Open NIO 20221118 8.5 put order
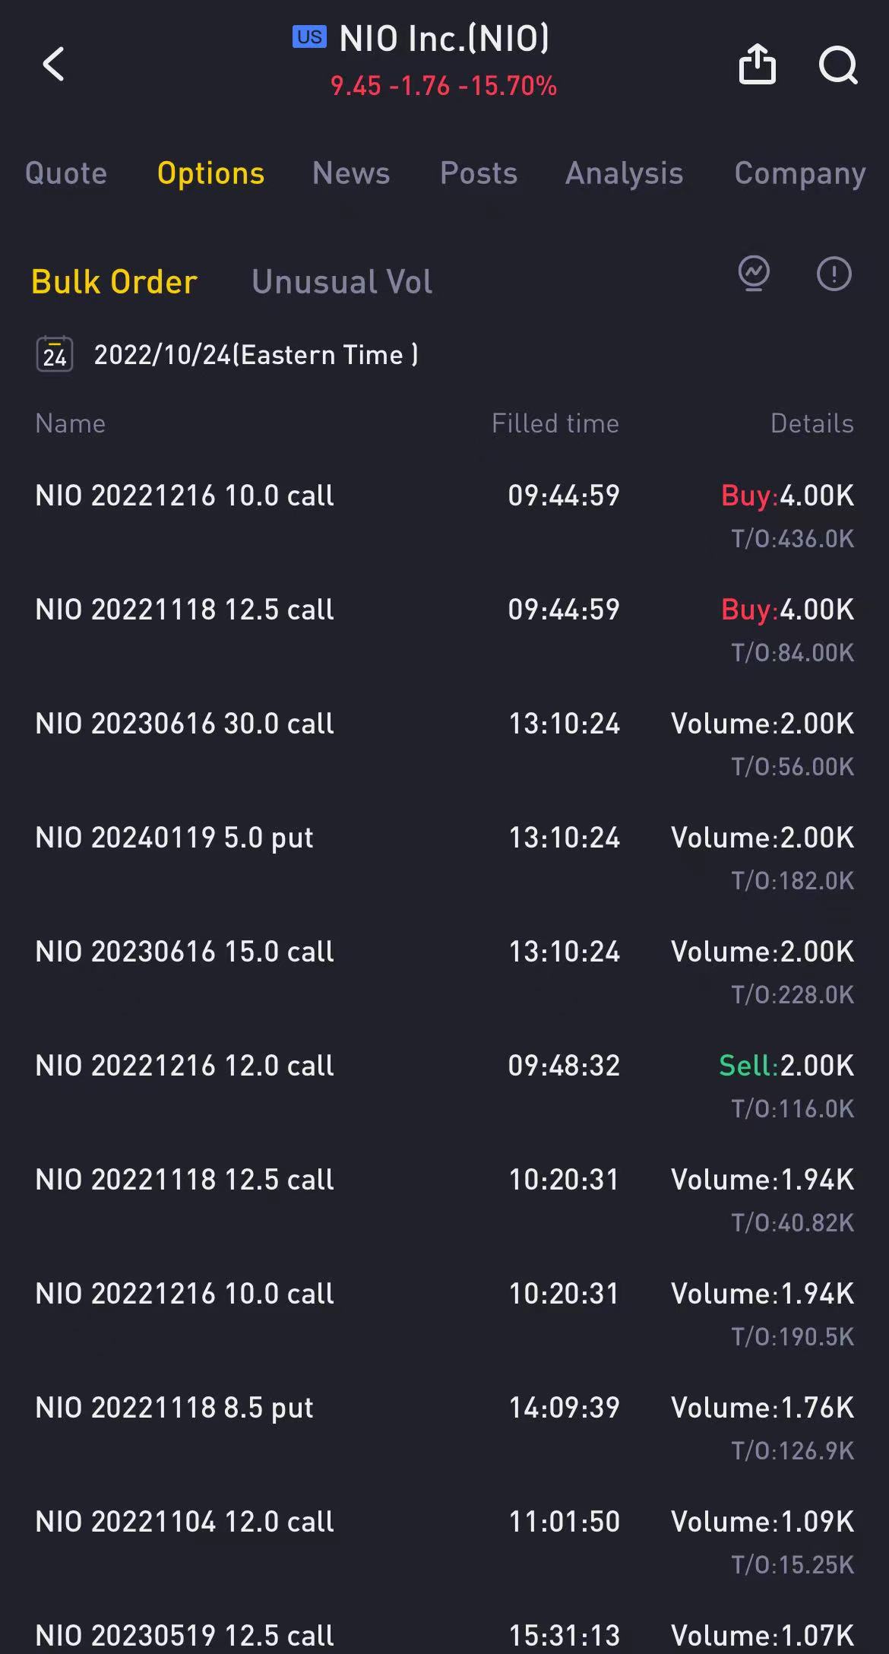This screenshot has height=1654, width=889. 444,1427
